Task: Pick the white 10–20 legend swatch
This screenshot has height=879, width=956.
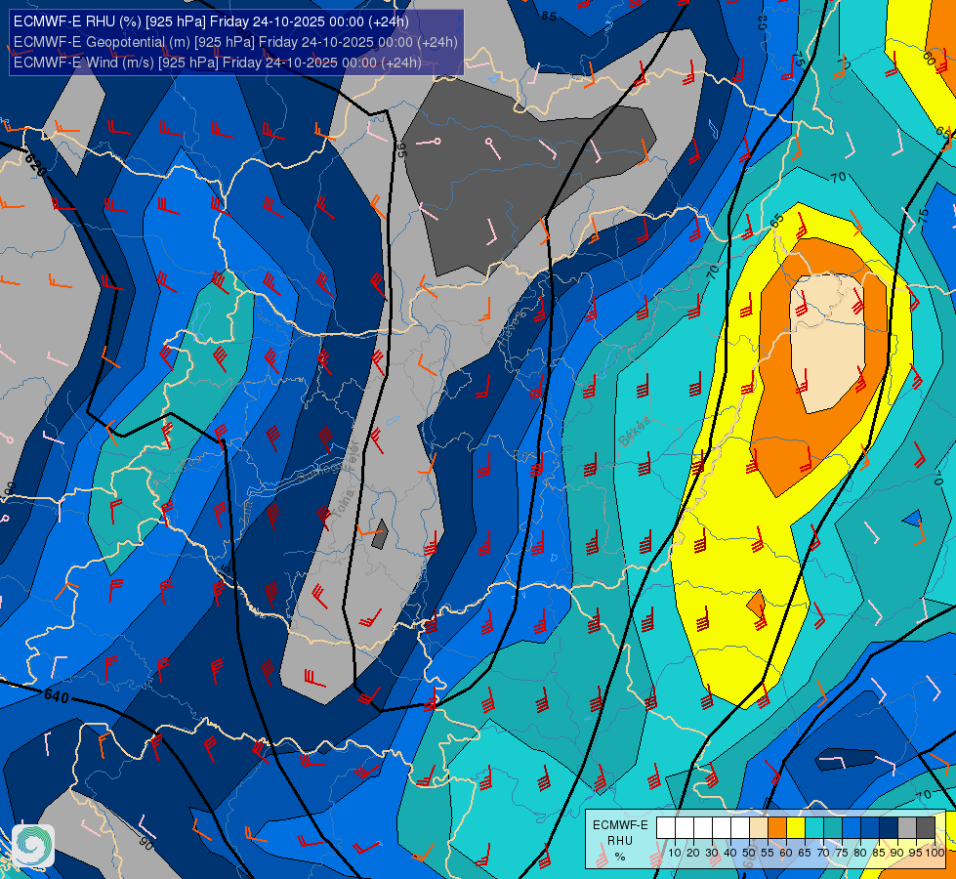Action: coord(685,828)
